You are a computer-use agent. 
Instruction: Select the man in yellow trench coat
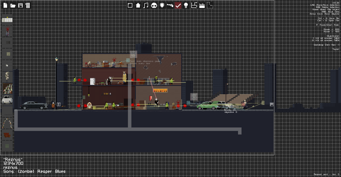pos(125,77)
